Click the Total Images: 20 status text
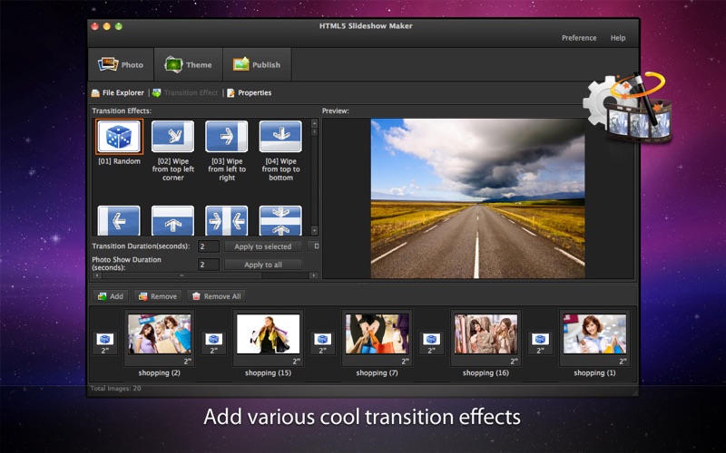This screenshot has height=453, width=726. (x=115, y=389)
